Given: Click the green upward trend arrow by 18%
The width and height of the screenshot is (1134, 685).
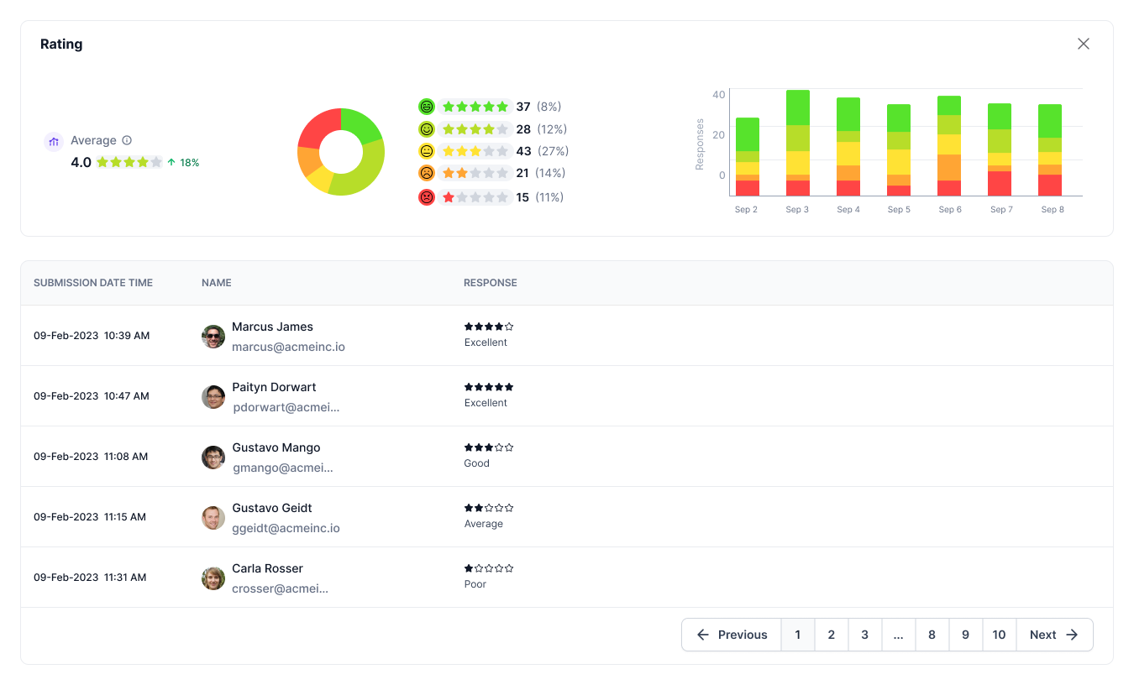Looking at the screenshot, I should [171, 162].
